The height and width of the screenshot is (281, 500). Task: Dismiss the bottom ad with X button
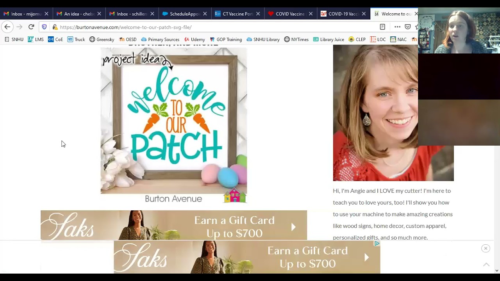point(486,248)
